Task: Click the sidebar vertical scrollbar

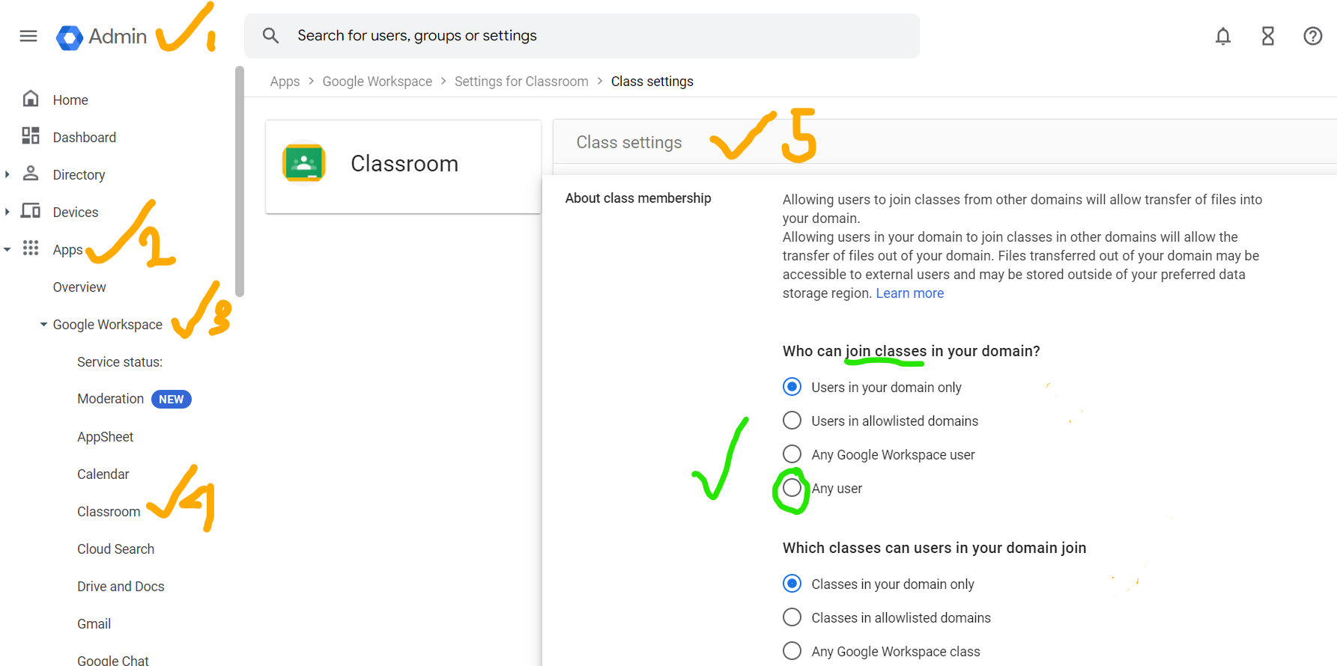Action: pos(240,181)
